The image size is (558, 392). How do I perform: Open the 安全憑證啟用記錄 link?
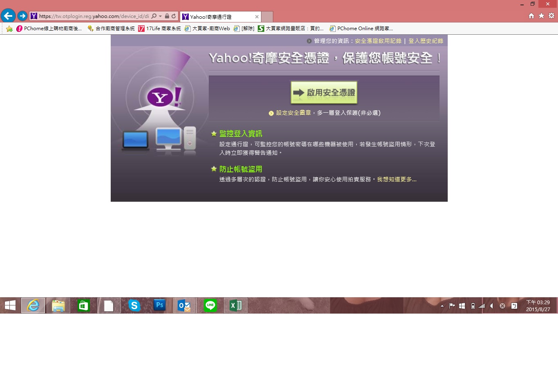point(378,41)
